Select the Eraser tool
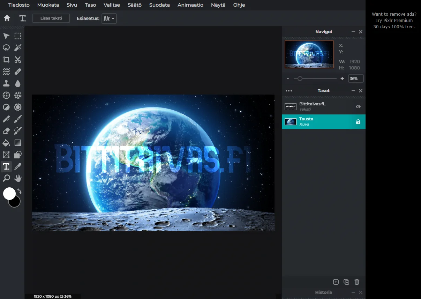The height and width of the screenshot is (299, 421). (6, 131)
